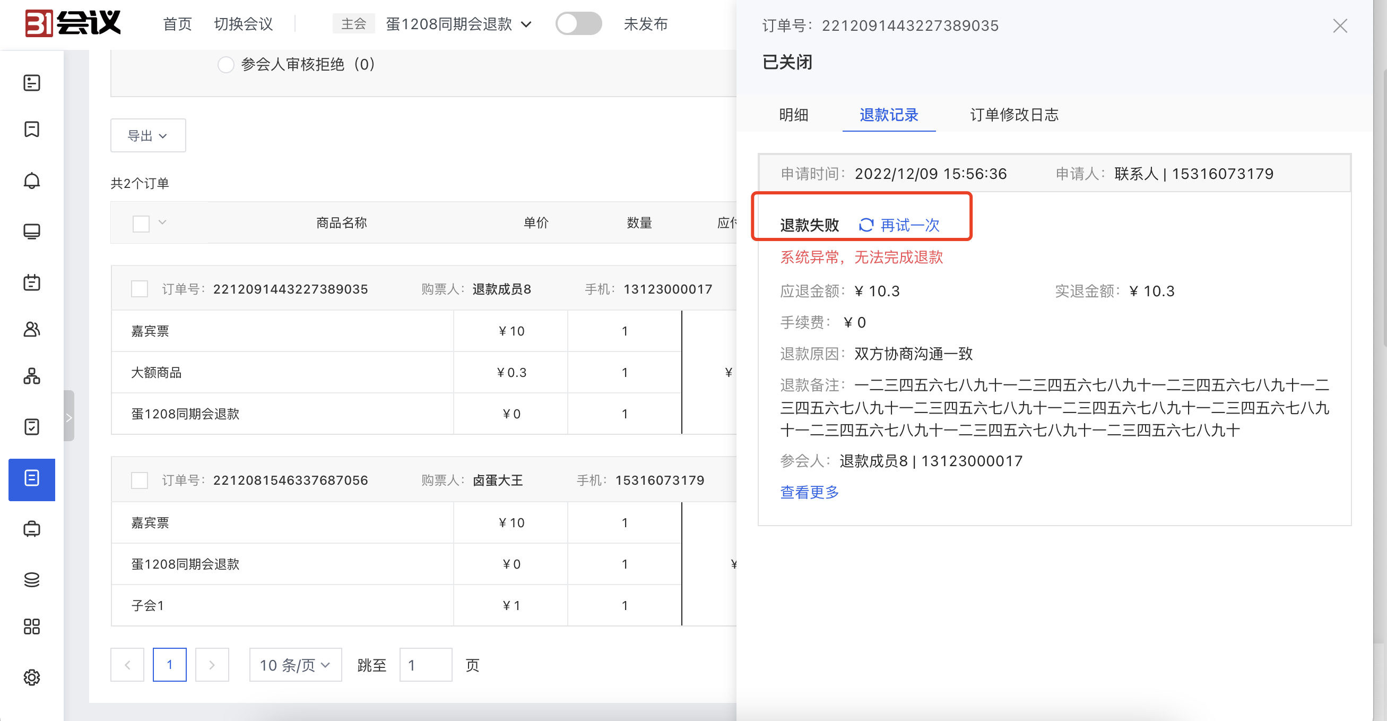Select checkbox for first order
The image size is (1387, 721).
[x=140, y=289]
